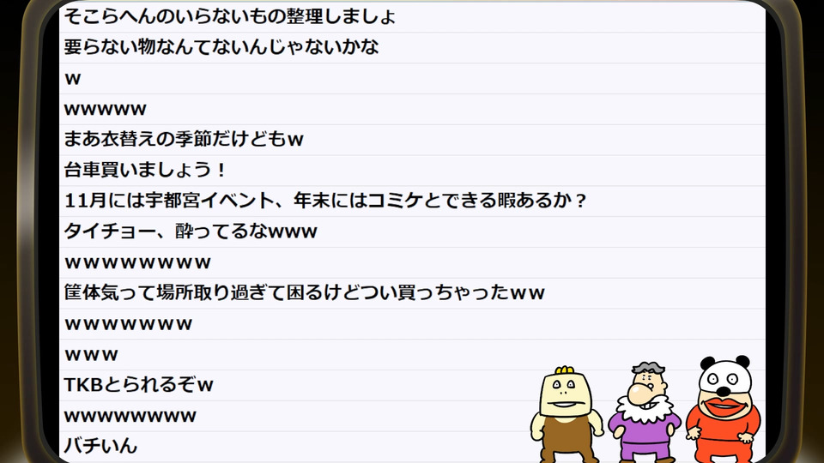The width and height of the screenshot is (824, 463).
Task: Click the panda character's red lips
Action: 724,407
